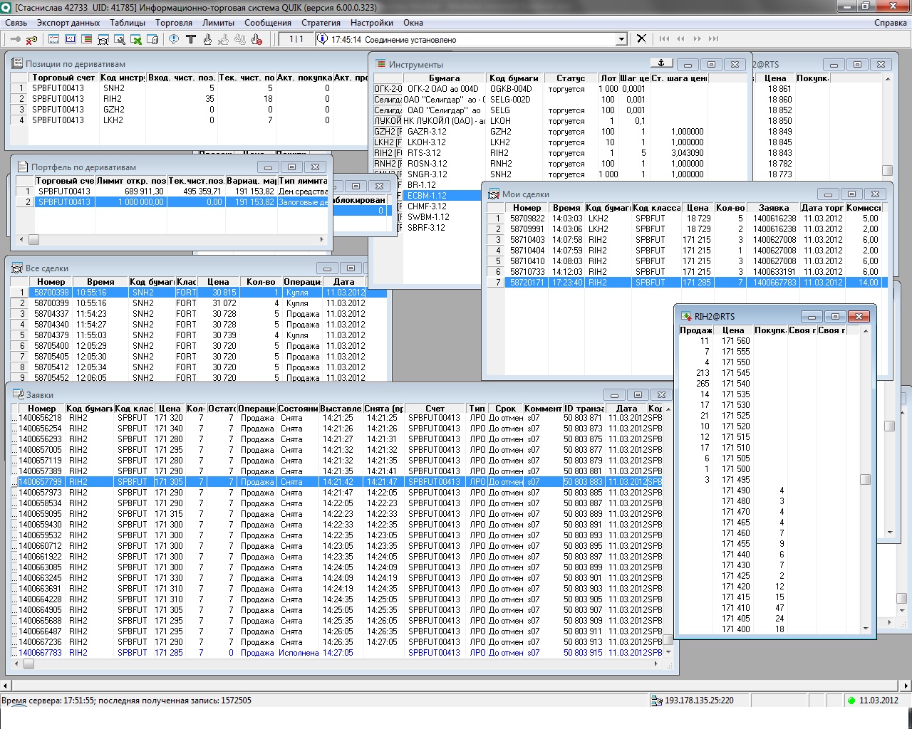Click the table copy icon in toolbar
This screenshot has height=729, width=912.
(152, 39)
